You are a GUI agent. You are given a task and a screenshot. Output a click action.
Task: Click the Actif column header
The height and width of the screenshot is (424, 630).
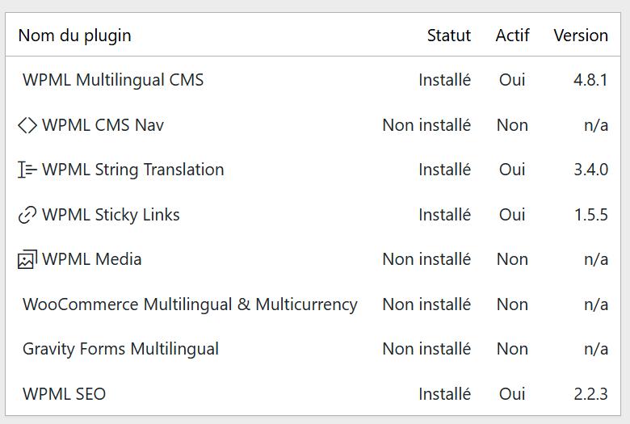tap(513, 36)
